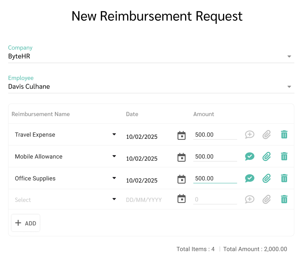The width and height of the screenshot is (301, 264).
Task: Open calendar picker for Travel Expense date
Action: point(181,135)
